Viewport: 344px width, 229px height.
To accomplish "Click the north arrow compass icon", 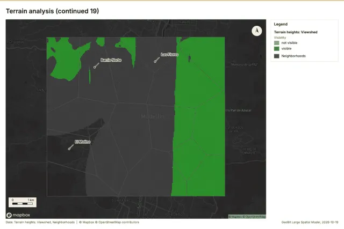I will [x=257, y=31].
